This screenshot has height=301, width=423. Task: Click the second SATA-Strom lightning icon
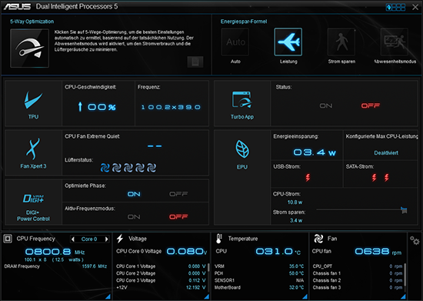pyautogui.click(x=387, y=177)
